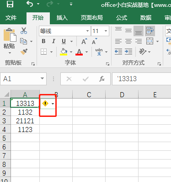This screenshot has width=171, height=182.
Task: Click the text orientation icon
Action: tap(143, 52)
